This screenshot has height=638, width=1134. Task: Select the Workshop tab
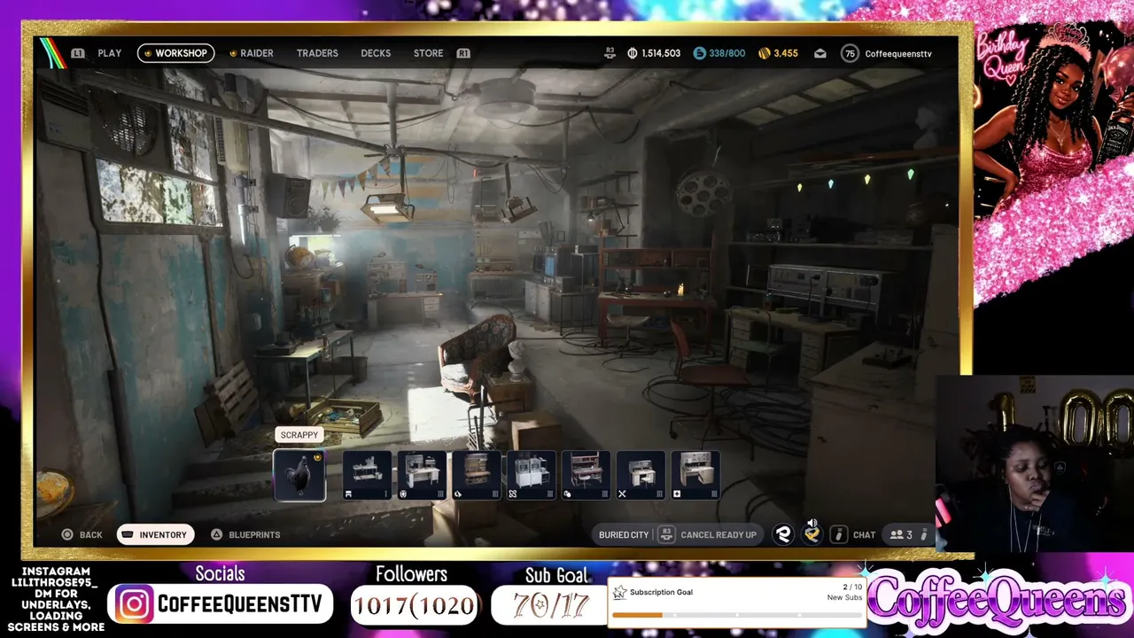(x=175, y=53)
